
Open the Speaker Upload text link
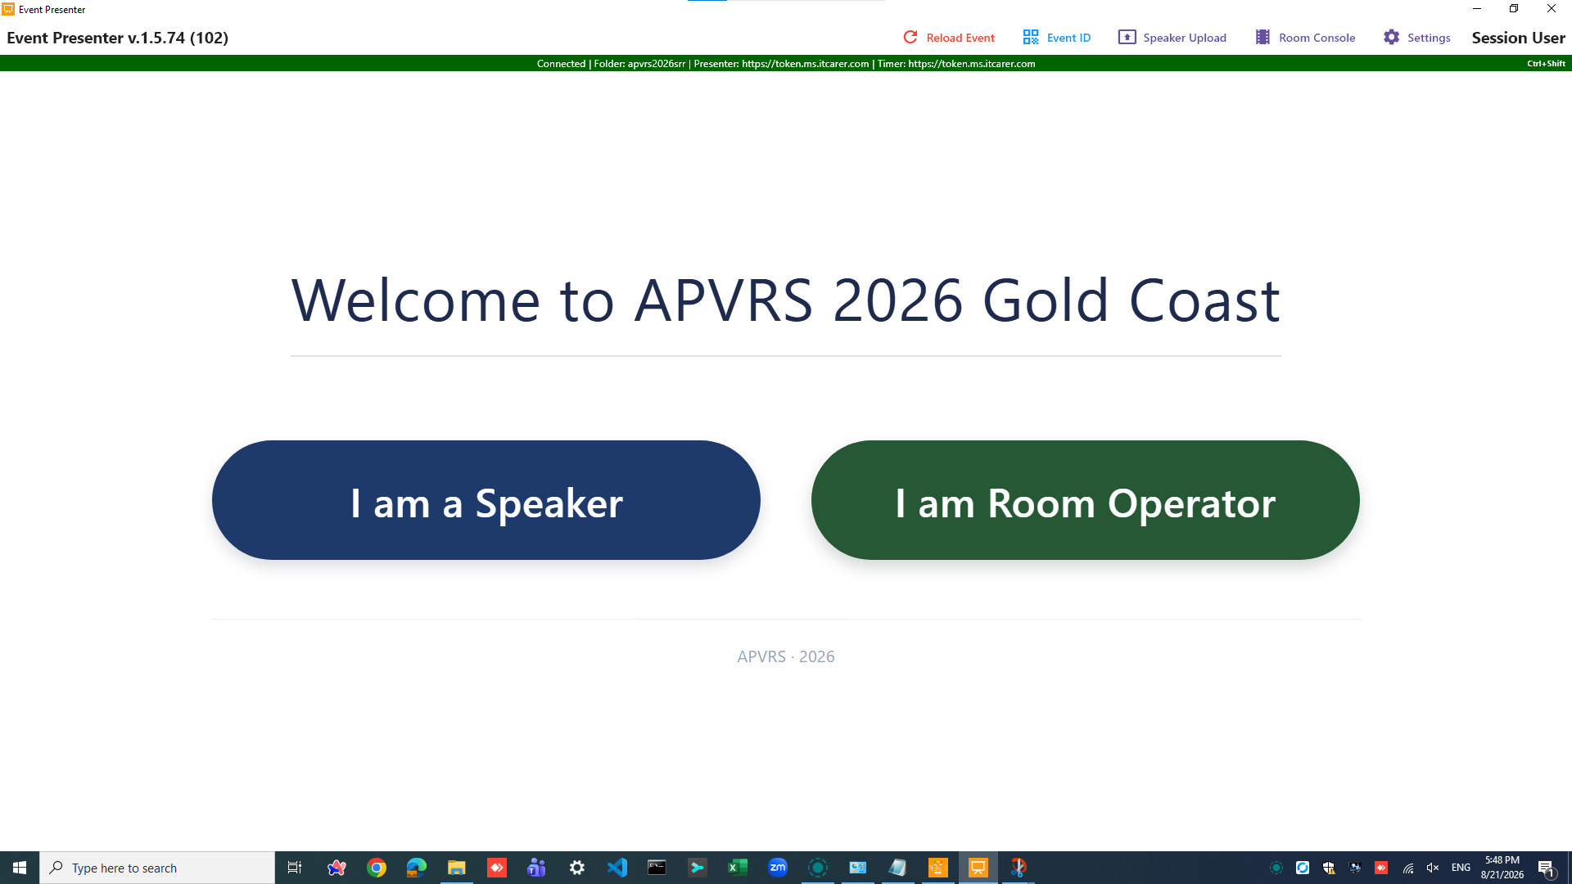point(1185,38)
